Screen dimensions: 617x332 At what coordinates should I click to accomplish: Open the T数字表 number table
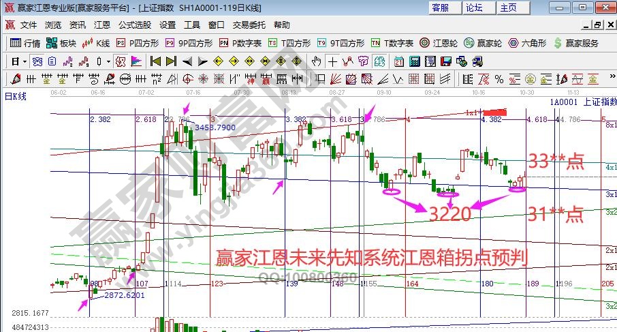tap(392, 43)
